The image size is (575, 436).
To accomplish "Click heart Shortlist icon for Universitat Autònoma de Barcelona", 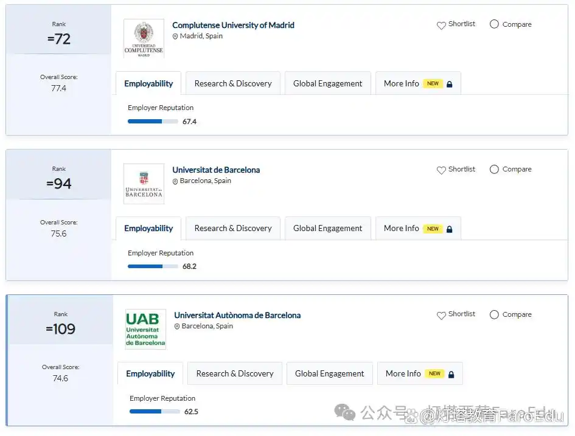I will (x=441, y=316).
